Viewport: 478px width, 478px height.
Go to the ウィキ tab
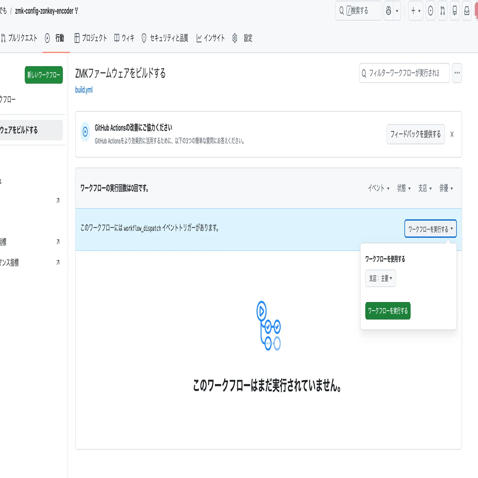(124, 38)
